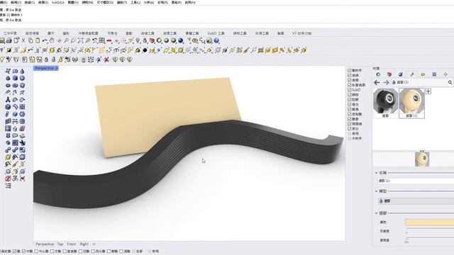Switch to the Front viewport tab
The height and width of the screenshot is (255, 454).
71,244
